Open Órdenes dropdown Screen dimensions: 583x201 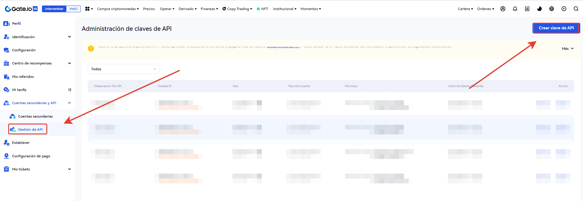click(x=486, y=9)
